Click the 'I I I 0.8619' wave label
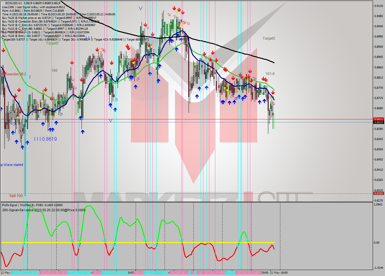The image size is (385, 276). (45, 139)
